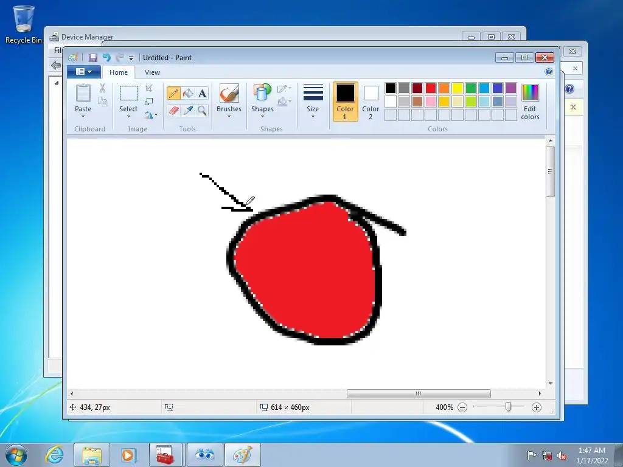Switch to the View ribbon tab

pos(152,72)
